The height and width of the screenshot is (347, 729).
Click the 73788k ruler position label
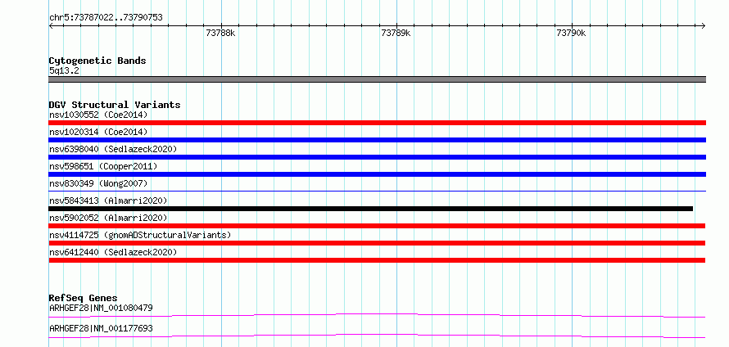pos(221,33)
